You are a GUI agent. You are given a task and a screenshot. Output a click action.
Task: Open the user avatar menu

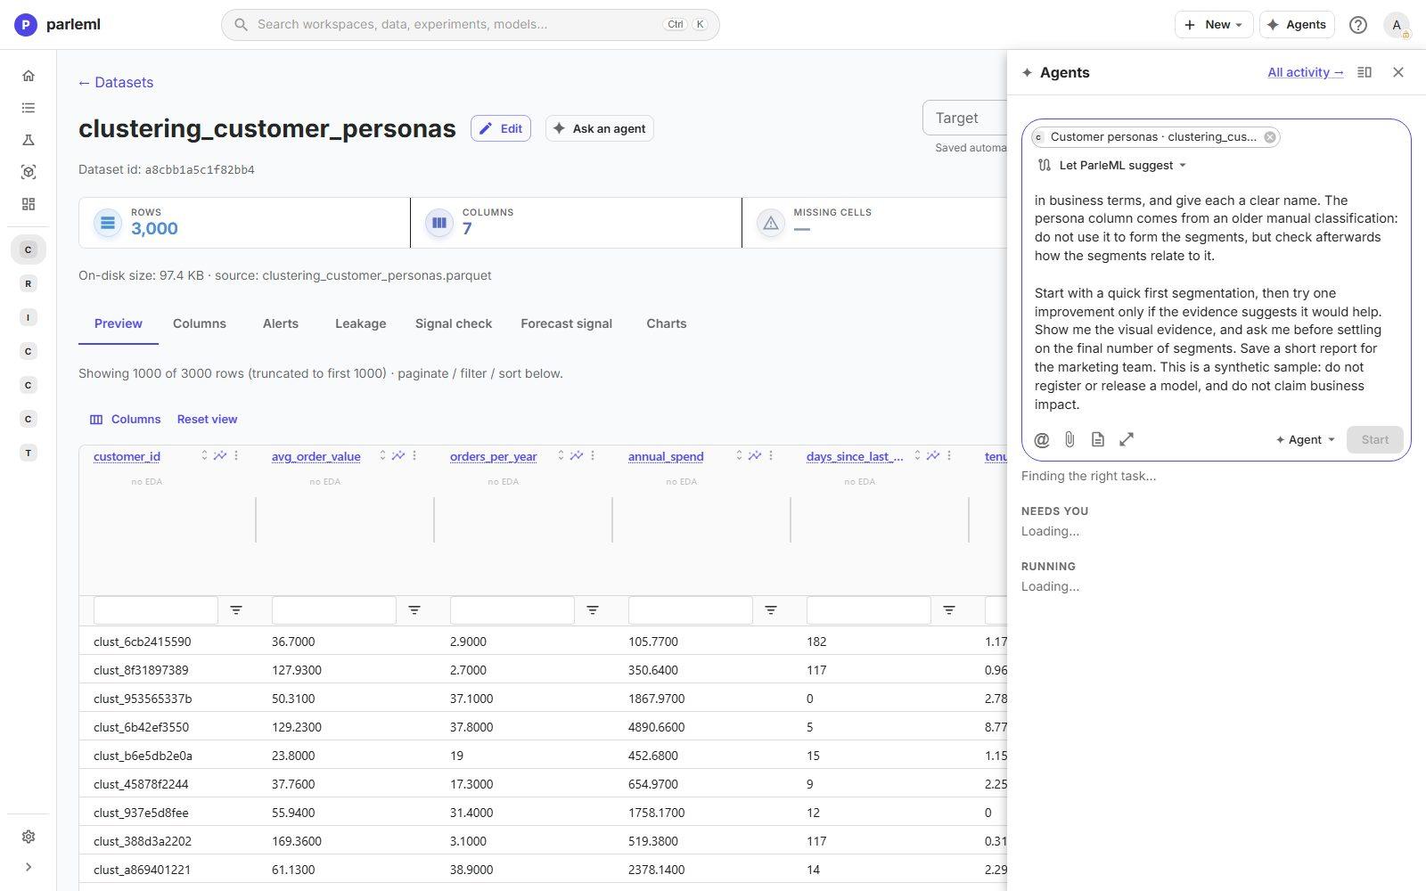1397,25
